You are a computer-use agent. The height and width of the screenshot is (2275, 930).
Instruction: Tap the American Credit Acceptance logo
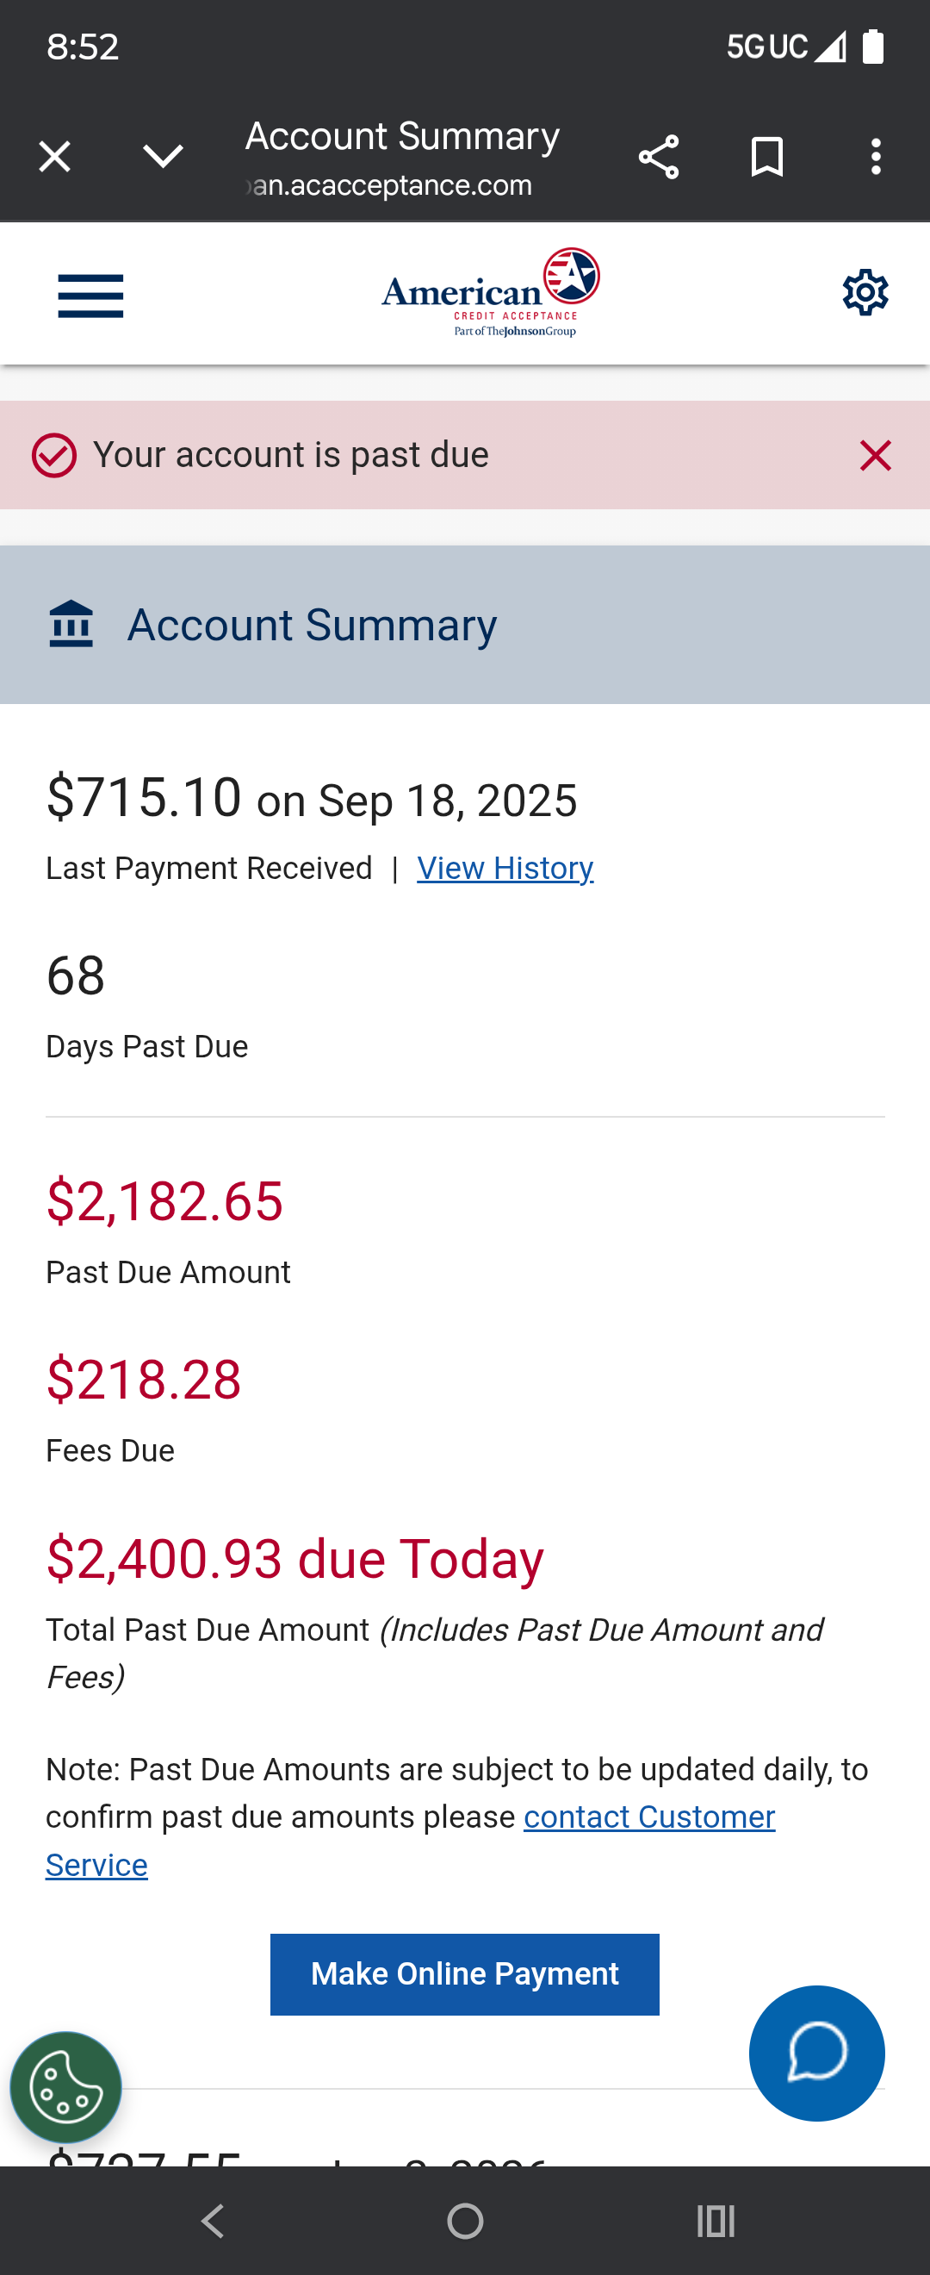[491, 293]
